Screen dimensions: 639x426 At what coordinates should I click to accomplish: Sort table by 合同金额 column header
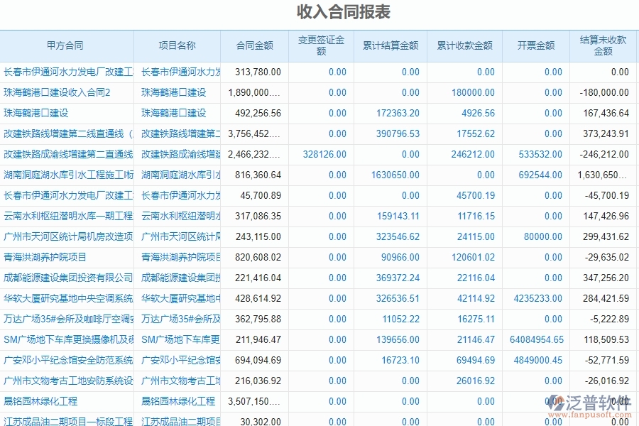point(254,45)
